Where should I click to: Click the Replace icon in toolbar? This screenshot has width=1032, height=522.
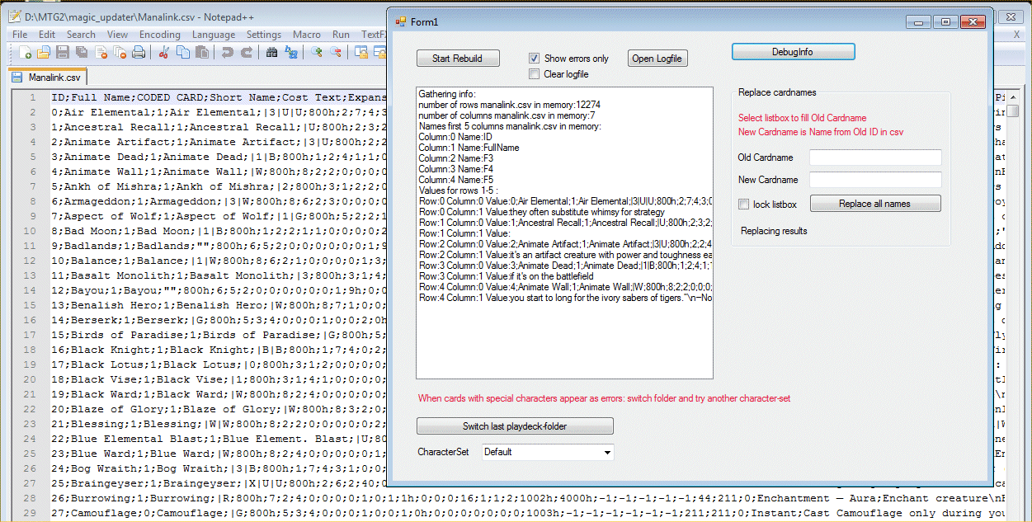[291, 53]
